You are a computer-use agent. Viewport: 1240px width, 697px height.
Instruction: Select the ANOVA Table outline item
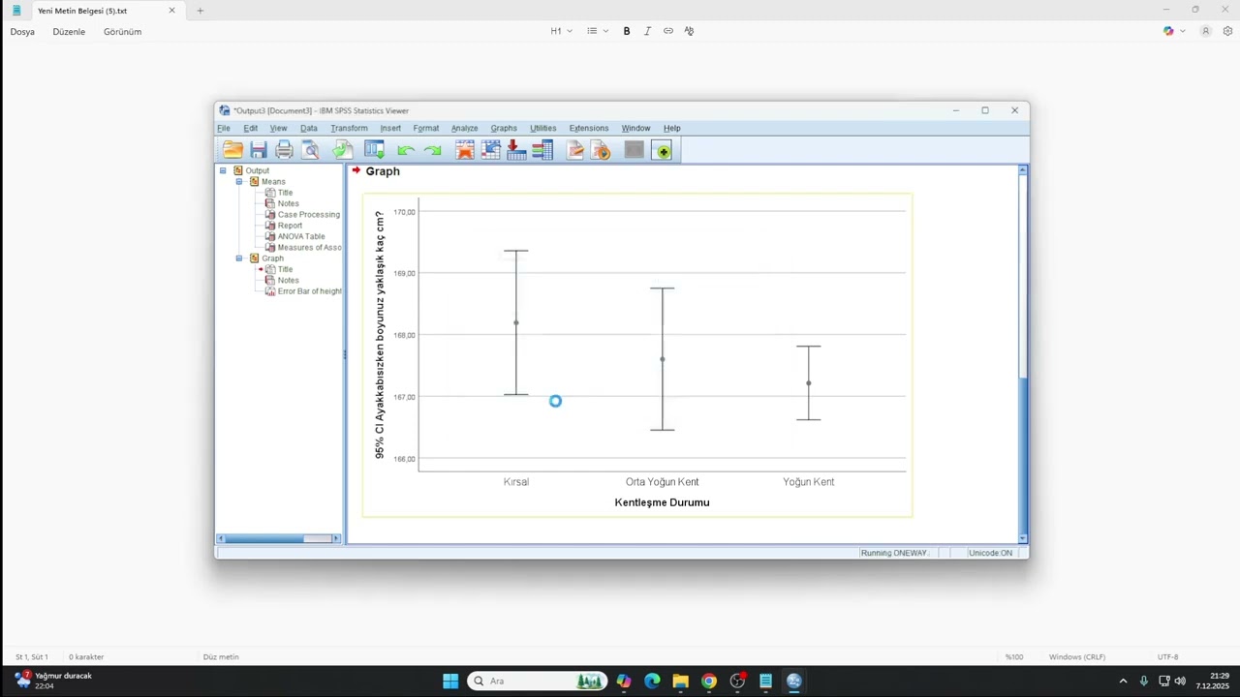tap(294, 236)
